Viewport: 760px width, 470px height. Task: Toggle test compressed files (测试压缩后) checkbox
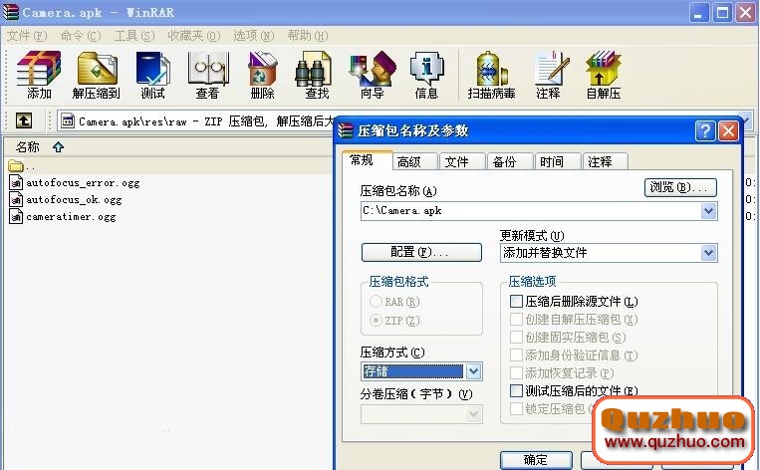point(517,390)
